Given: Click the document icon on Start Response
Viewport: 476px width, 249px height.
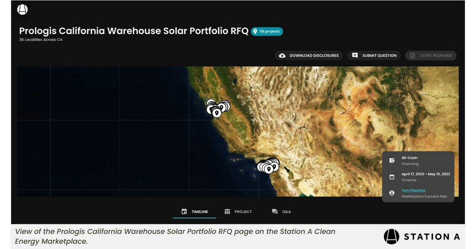Looking at the screenshot, I should coord(412,56).
